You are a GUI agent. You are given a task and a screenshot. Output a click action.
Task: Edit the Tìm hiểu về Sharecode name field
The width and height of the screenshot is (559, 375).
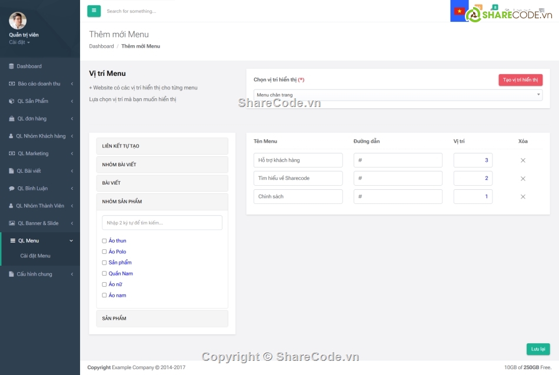tap(298, 178)
